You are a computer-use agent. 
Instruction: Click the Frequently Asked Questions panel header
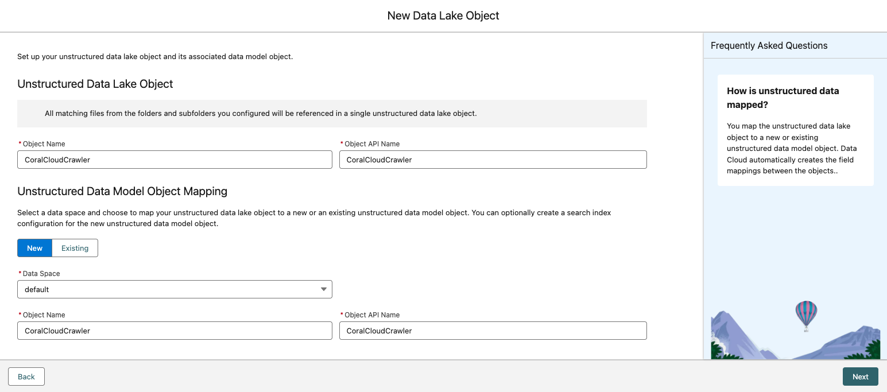click(x=769, y=45)
